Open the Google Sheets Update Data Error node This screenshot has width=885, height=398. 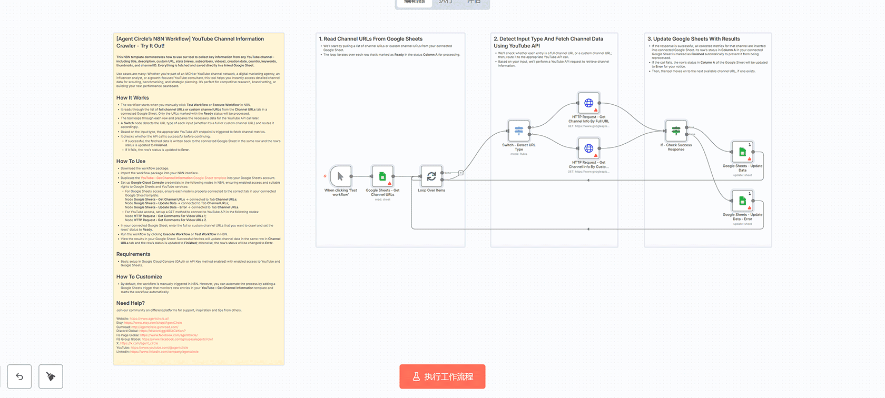tap(742, 201)
